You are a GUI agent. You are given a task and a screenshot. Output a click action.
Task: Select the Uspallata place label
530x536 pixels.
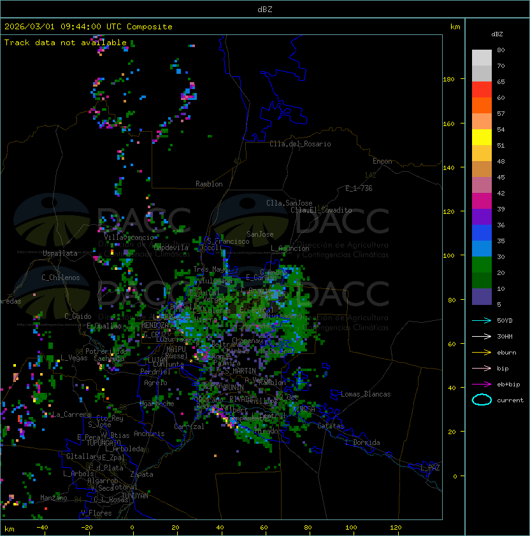[x=60, y=253]
